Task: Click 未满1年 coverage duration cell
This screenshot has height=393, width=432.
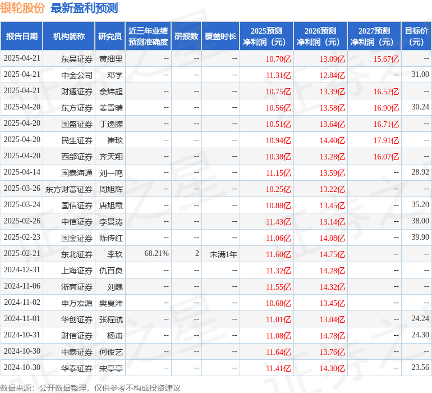Action: [223, 254]
